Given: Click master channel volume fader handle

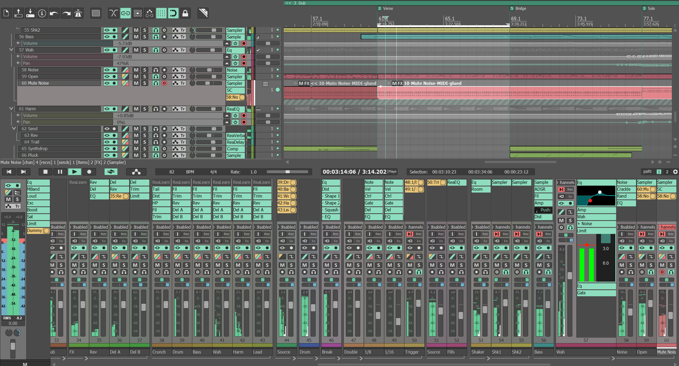Looking at the screenshot, I should 13,346.
